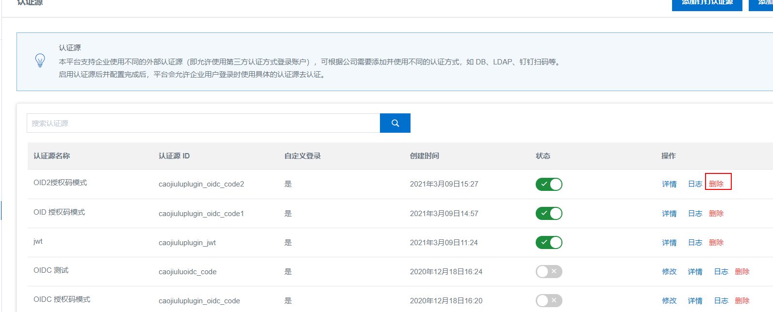Image resolution: width=773 pixels, height=312 pixels.
Task: Click the lightbulb tip icon
Action: [40, 61]
